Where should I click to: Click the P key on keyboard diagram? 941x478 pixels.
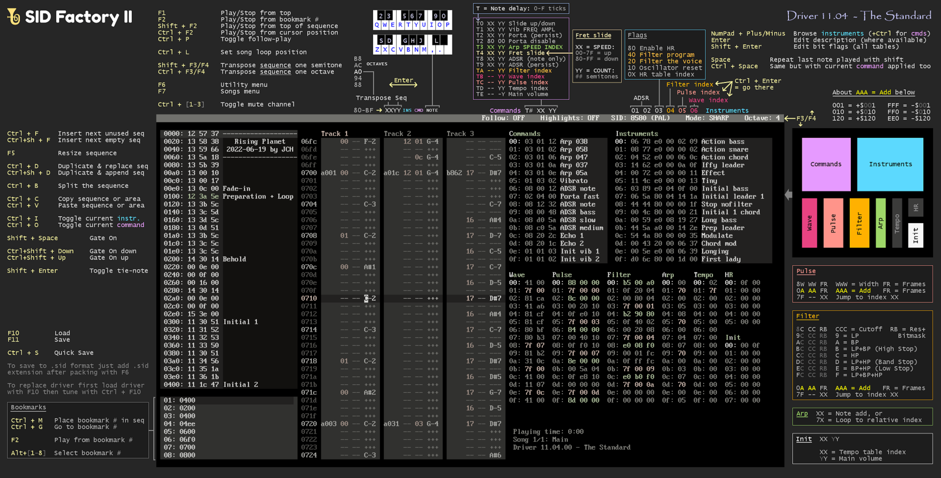point(448,25)
